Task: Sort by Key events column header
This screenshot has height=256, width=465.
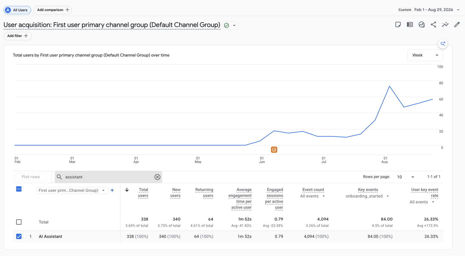Action: pyautogui.click(x=368, y=190)
